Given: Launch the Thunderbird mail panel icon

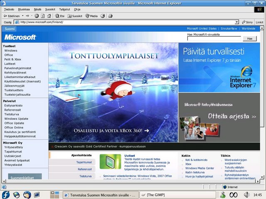Looking at the screenshot, I should (x=27, y=195).
